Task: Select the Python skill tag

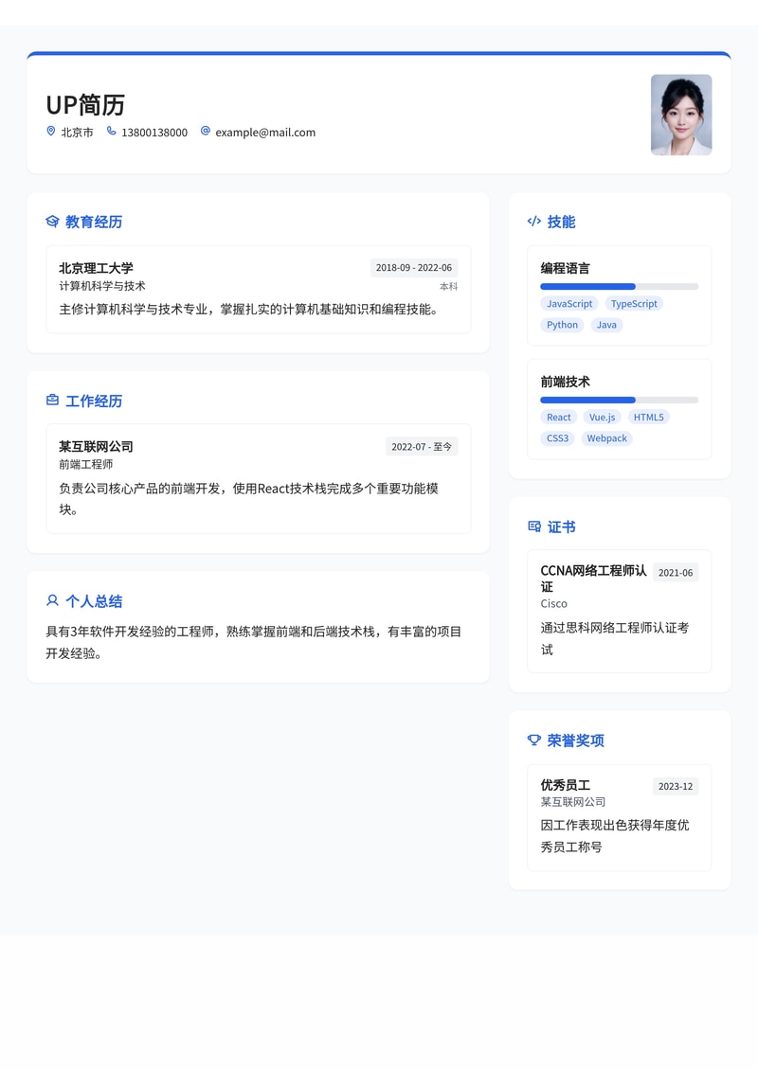Action: coord(562,325)
